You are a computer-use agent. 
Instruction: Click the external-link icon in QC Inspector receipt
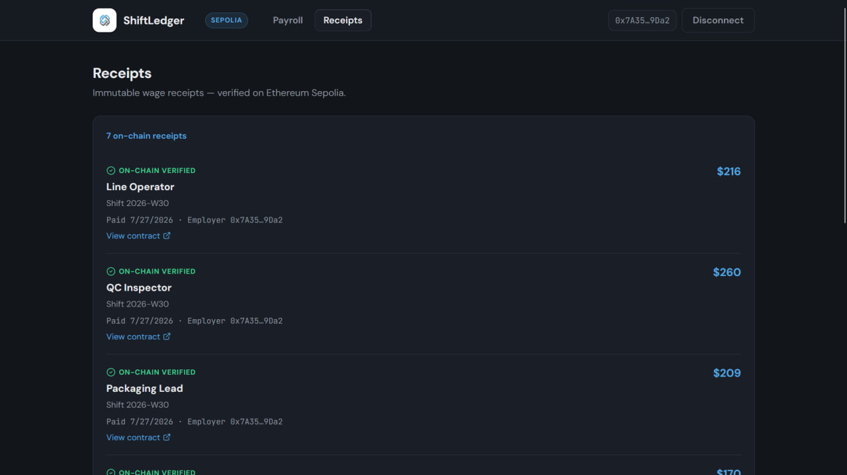(x=167, y=337)
